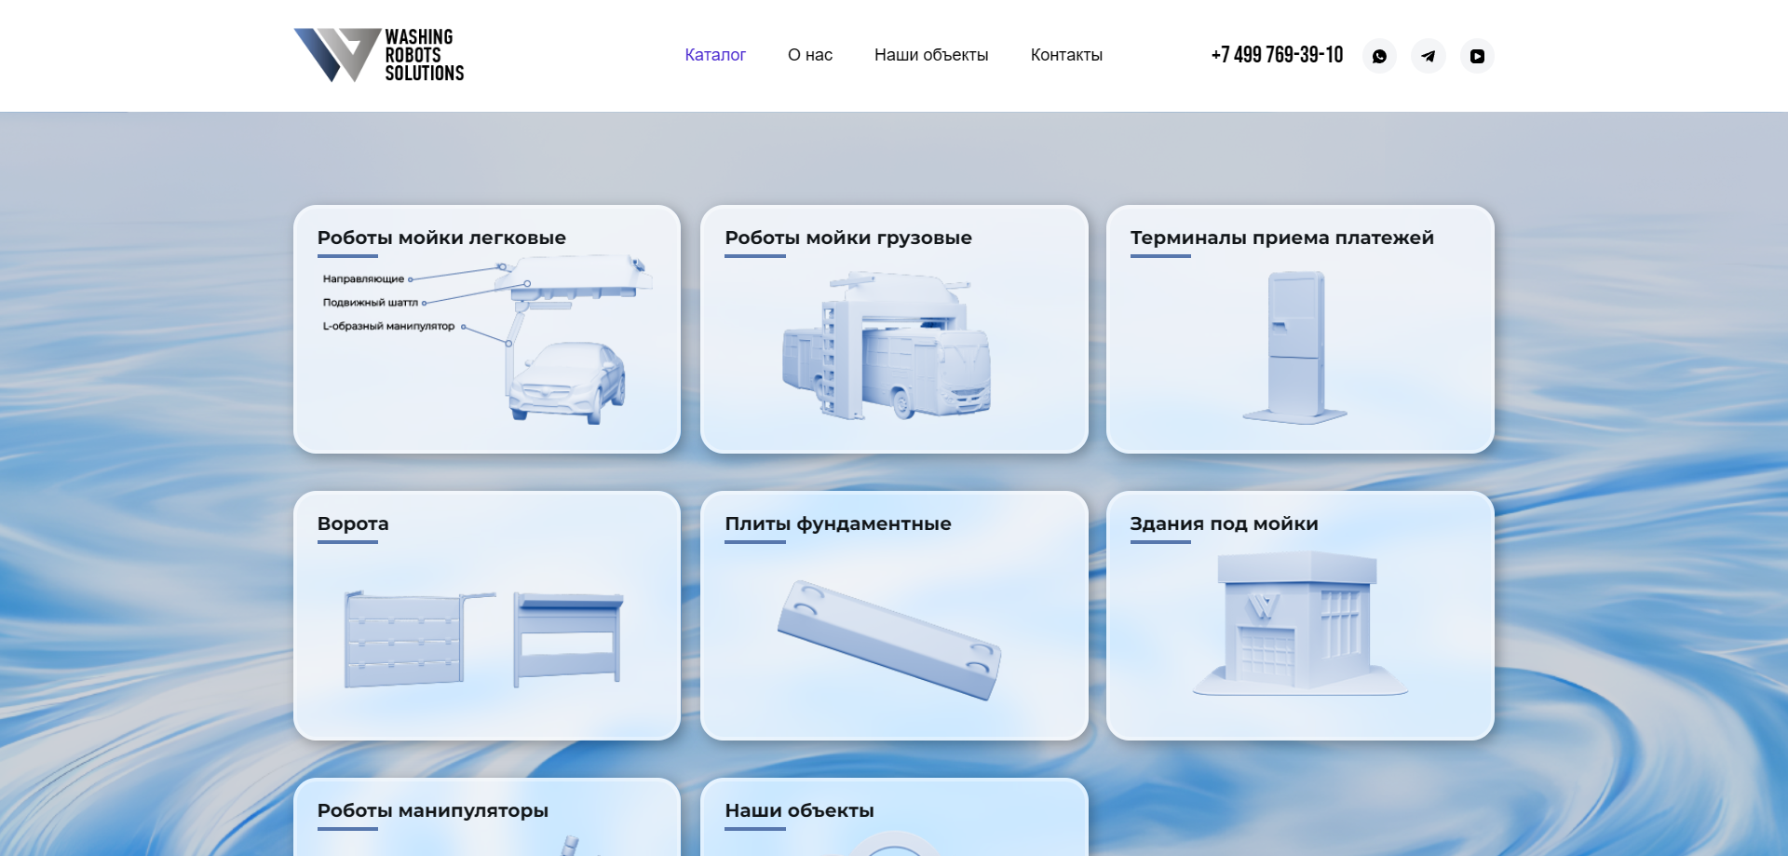Click the car wash building illustration
Image resolution: width=1788 pixels, height=856 pixels.
1300,623
